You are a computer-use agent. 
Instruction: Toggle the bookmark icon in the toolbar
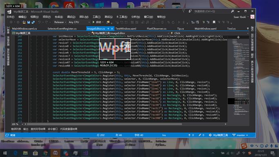point(214,22)
